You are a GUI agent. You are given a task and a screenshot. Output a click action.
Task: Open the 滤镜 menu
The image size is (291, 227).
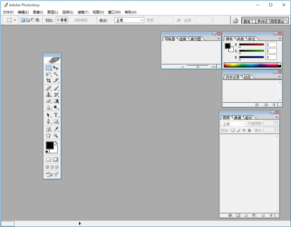pyautogui.click(x=83, y=12)
